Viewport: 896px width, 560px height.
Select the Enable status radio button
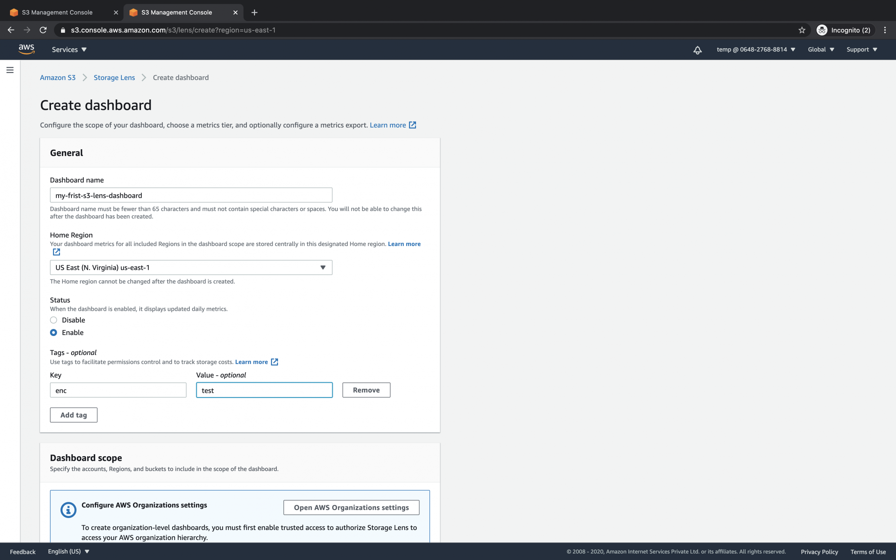click(x=53, y=333)
